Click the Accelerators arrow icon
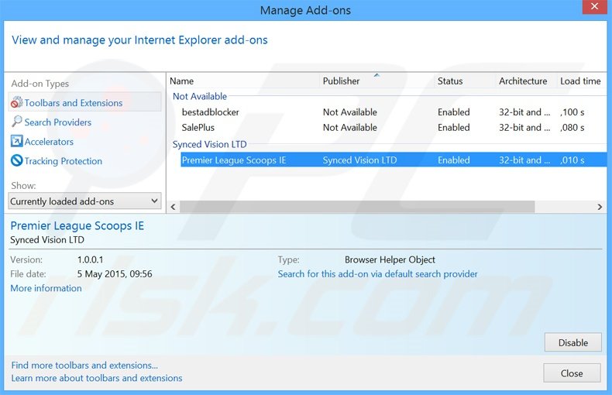Viewport: 612px width, 395px height. coord(16,141)
